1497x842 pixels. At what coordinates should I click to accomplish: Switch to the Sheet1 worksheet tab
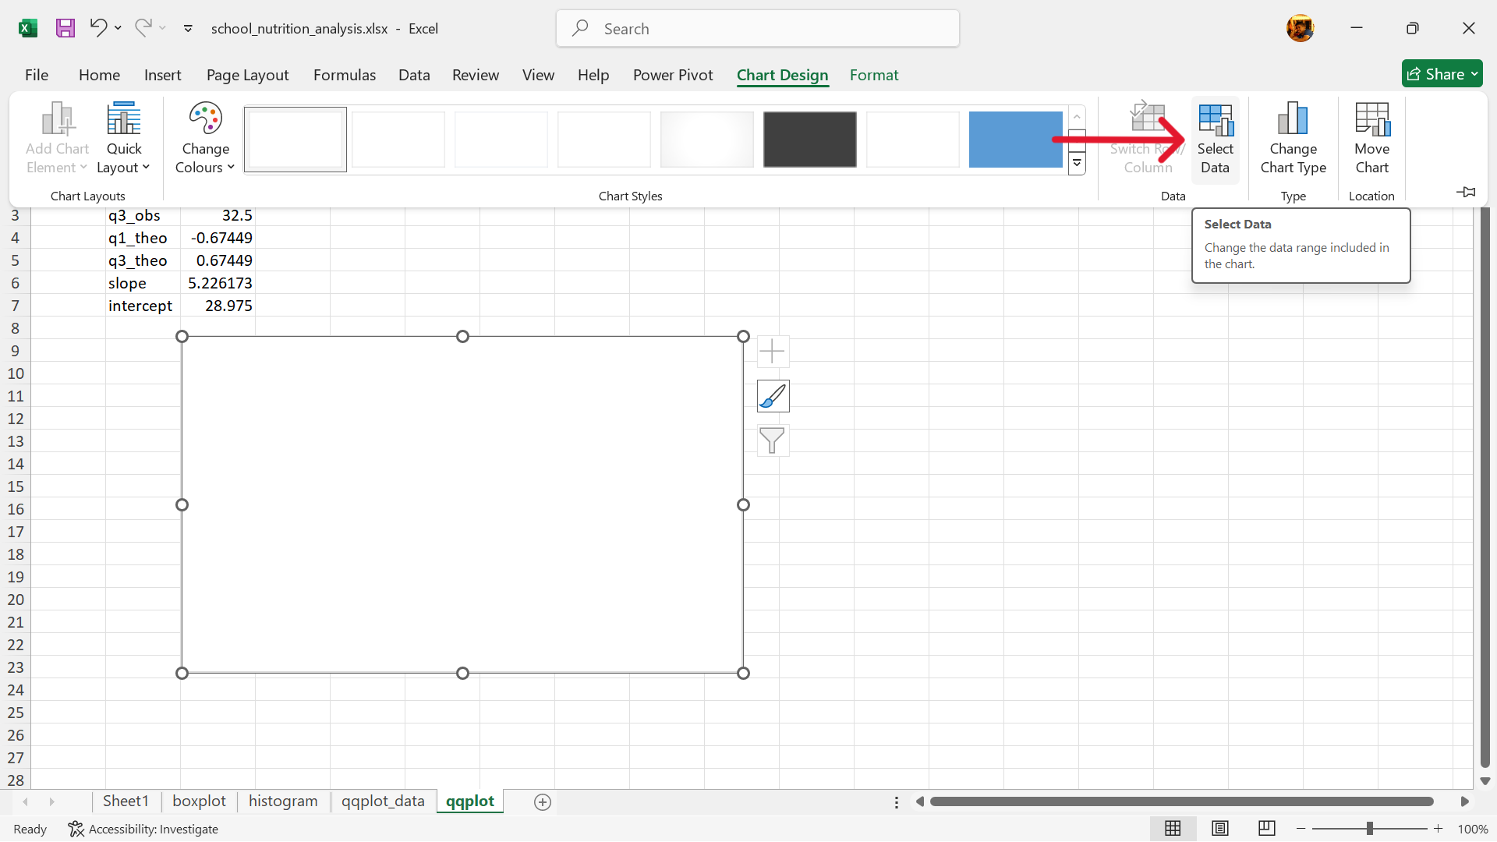pyautogui.click(x=126, y=801)
